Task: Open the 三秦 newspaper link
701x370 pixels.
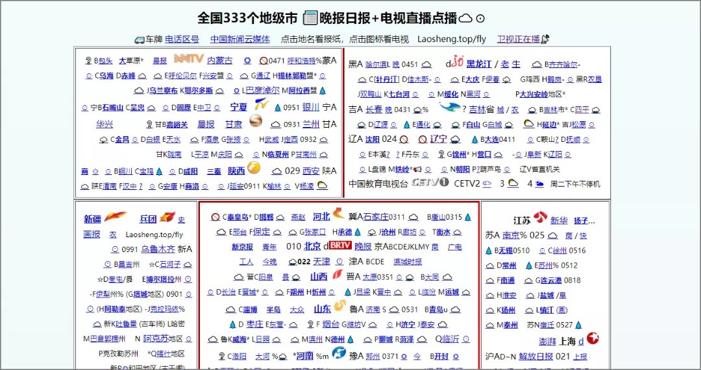Action: tap(214, 171)
